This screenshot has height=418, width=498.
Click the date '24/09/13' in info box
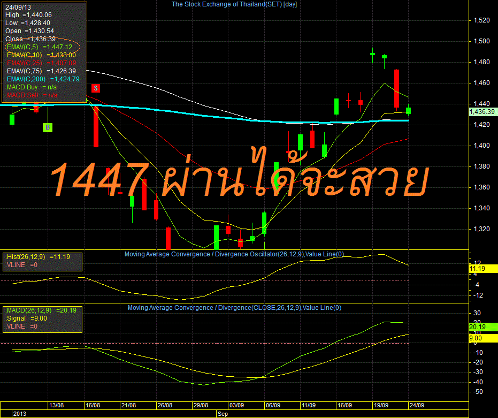18,7
